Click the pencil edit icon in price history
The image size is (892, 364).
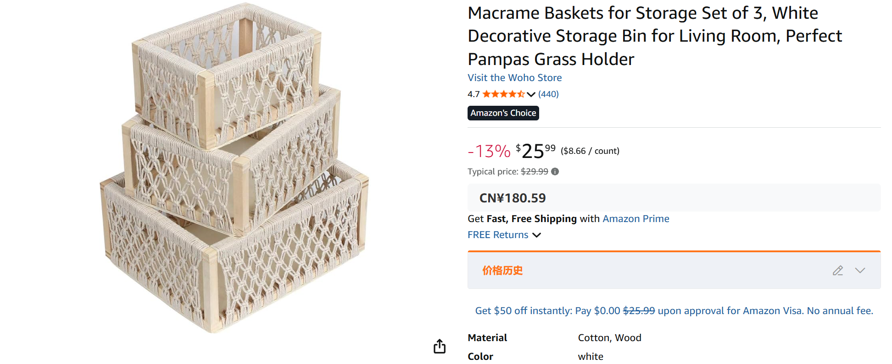837,271
